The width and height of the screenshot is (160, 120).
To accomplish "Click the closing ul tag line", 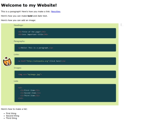I will coord(21,98).
